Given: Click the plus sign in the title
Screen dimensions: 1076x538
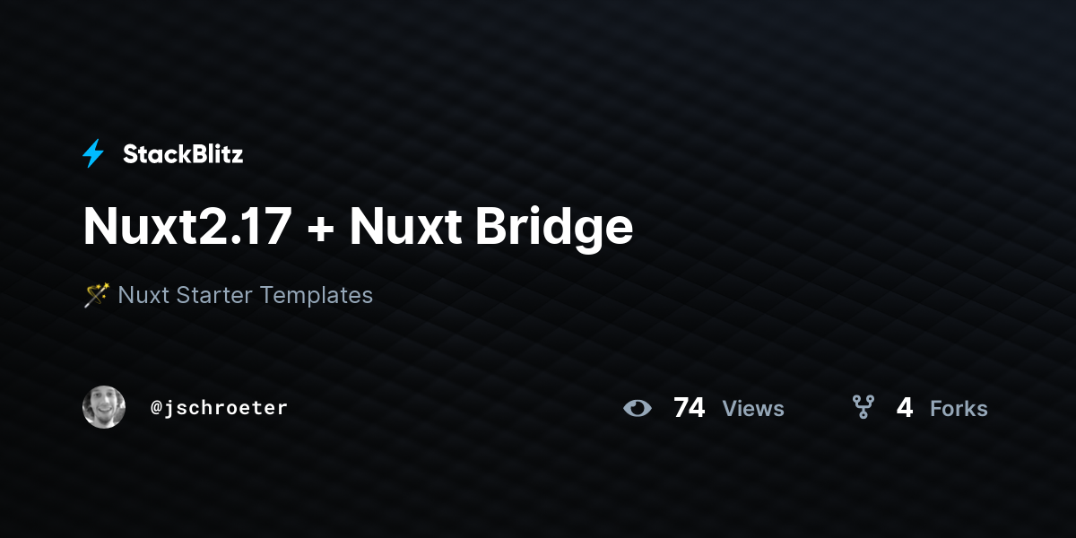Looking at the screenshot, I should click(x=321, y=230).
